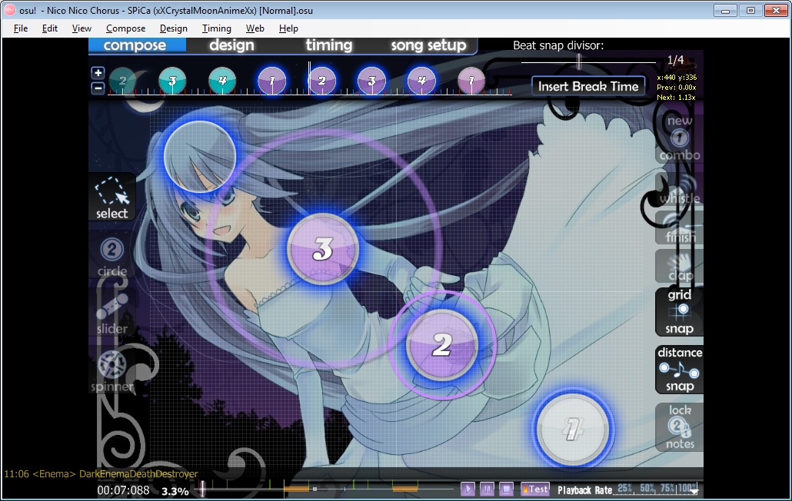Open Web menu

[255, 28]
